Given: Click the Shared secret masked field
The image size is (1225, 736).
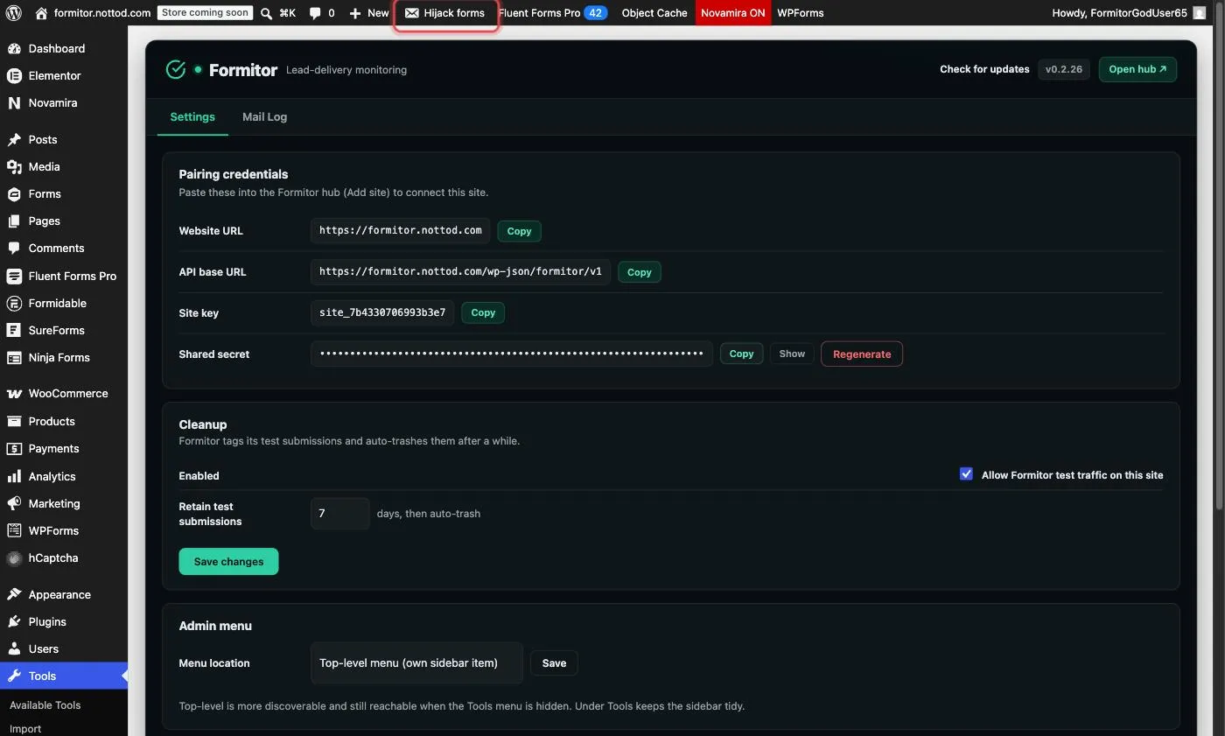Looking at the screenshot, I should click(x=512, y=354).
